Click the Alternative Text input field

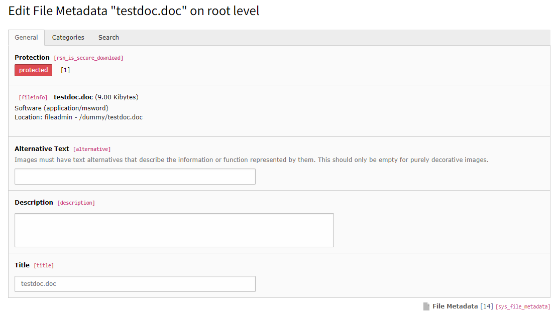coord(135,177)
